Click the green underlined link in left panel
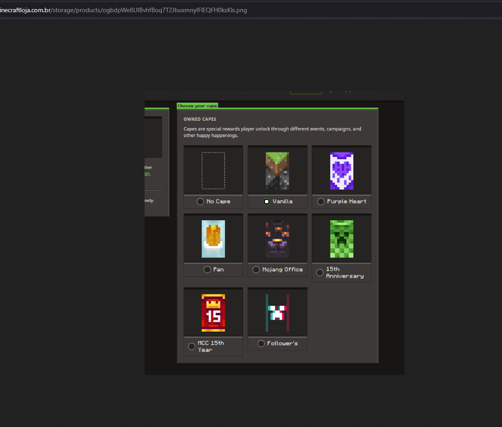This screenshot has width=502, height=427. [147, 174]
